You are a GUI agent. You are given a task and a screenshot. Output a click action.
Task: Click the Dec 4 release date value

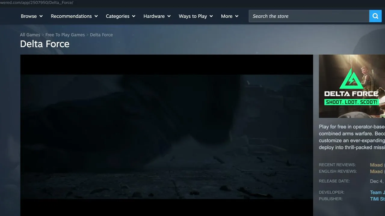pos(377,181)
